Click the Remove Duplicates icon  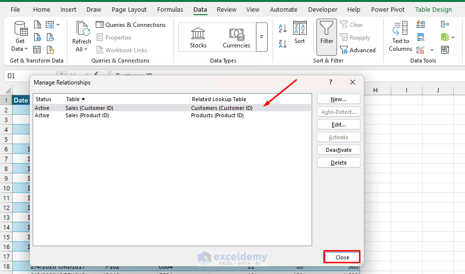point(421,37)
